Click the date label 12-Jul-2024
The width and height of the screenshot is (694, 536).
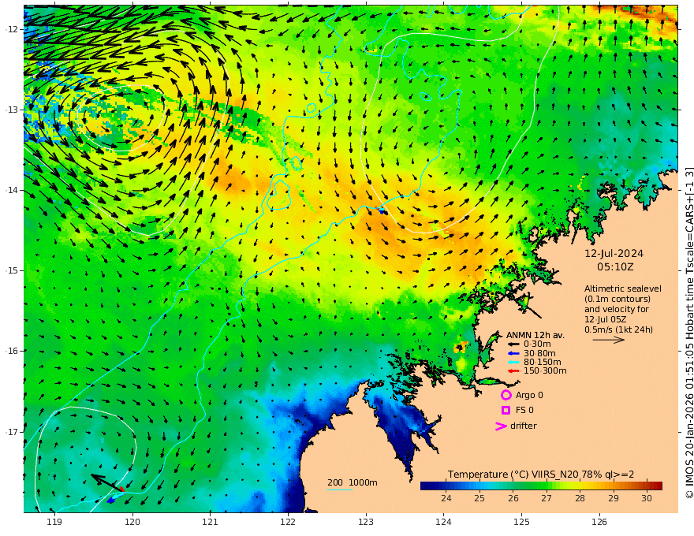tap(614, 253)
